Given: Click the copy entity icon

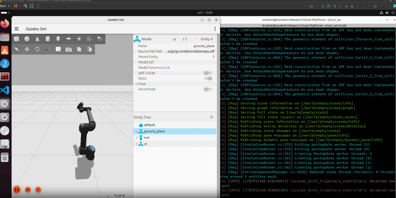Looking at the screenshot, I should pyautogui.click(x=79, y=49).
